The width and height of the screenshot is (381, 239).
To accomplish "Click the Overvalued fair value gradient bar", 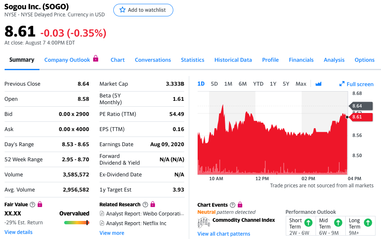I will 76,223.
